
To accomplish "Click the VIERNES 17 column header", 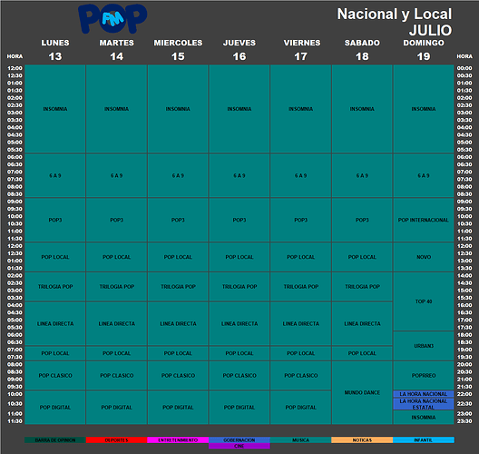I will click(302, 50).
